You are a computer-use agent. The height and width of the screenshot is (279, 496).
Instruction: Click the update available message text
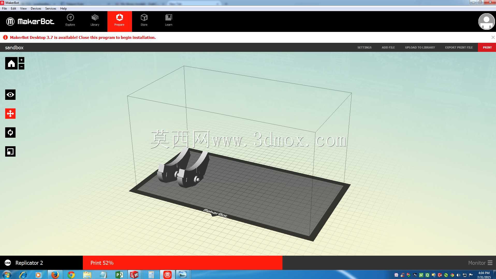(x=83, y=37)
